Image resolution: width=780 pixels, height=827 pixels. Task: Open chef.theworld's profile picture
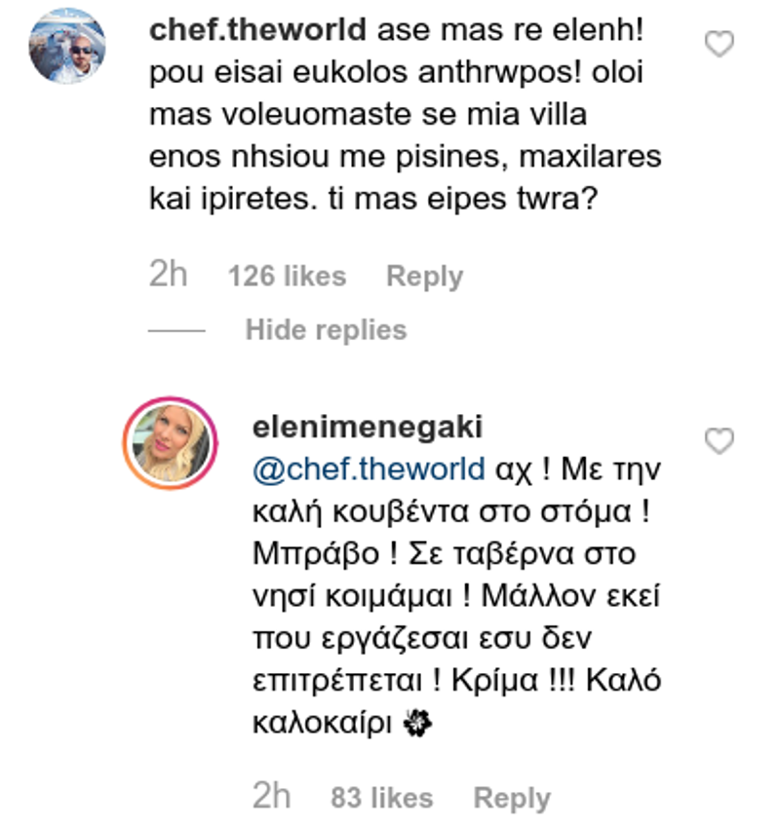67,46
